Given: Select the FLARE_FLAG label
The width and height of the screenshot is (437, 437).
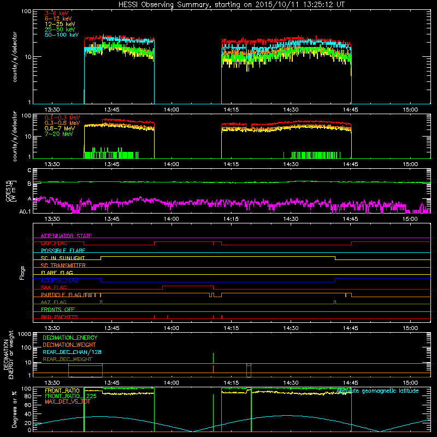Looking at the screenshot, I should pos(57,273).
